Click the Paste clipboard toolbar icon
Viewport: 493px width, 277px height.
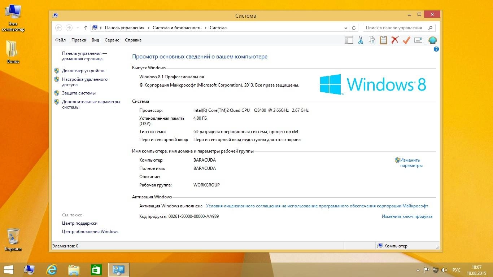384,40
